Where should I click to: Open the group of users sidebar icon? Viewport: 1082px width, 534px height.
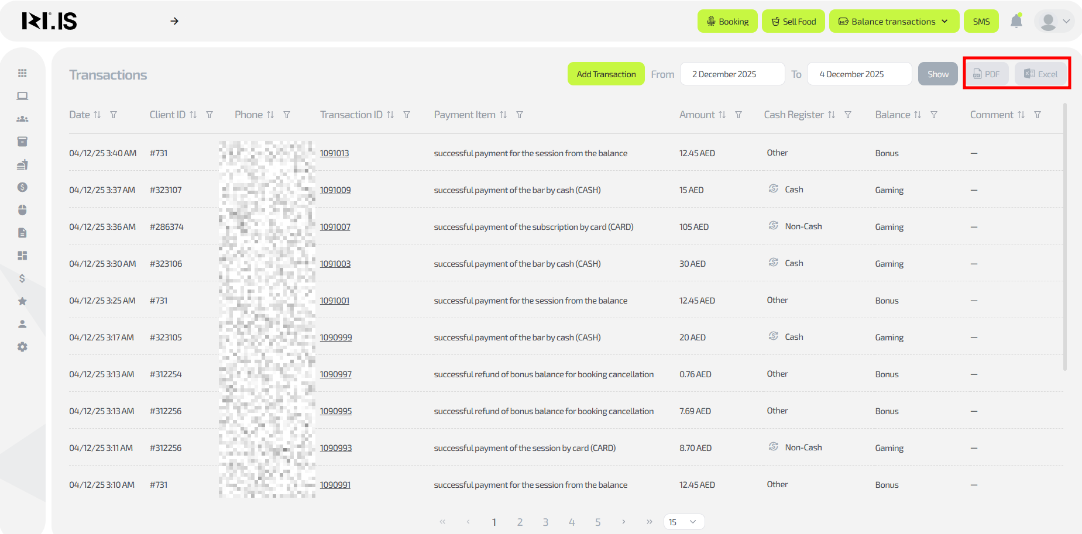point(22,119)
